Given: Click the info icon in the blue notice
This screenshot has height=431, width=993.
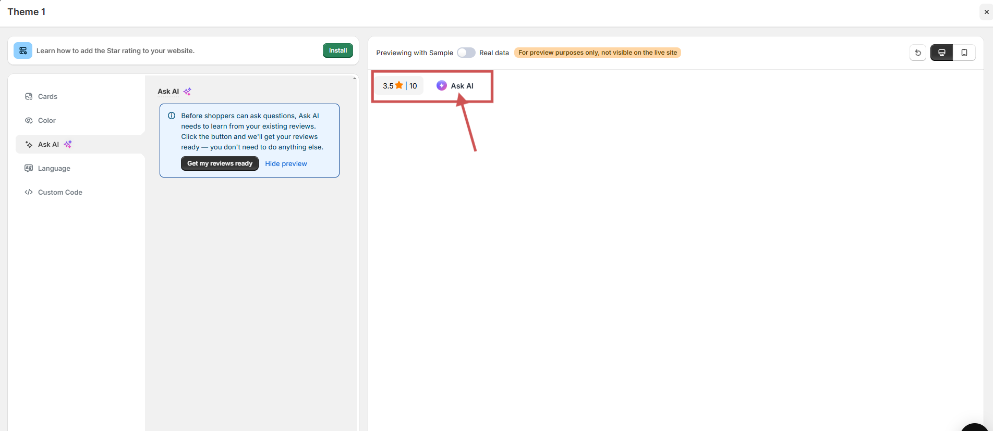Looking at the screenshot, I should 172,116.
